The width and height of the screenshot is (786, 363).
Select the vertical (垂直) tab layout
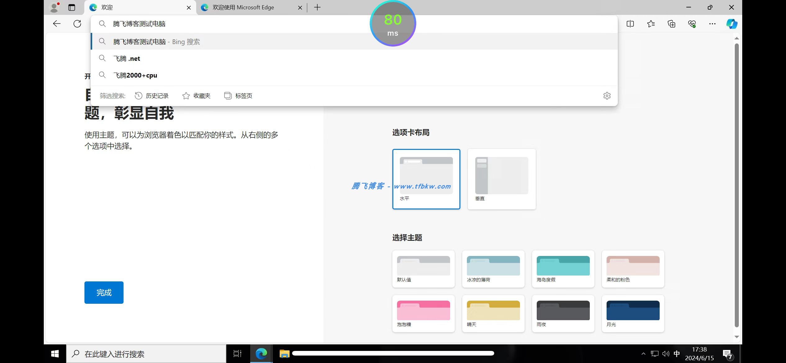501,179
